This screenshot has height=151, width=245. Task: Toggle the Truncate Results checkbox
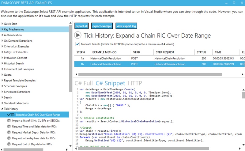(77, 44)
